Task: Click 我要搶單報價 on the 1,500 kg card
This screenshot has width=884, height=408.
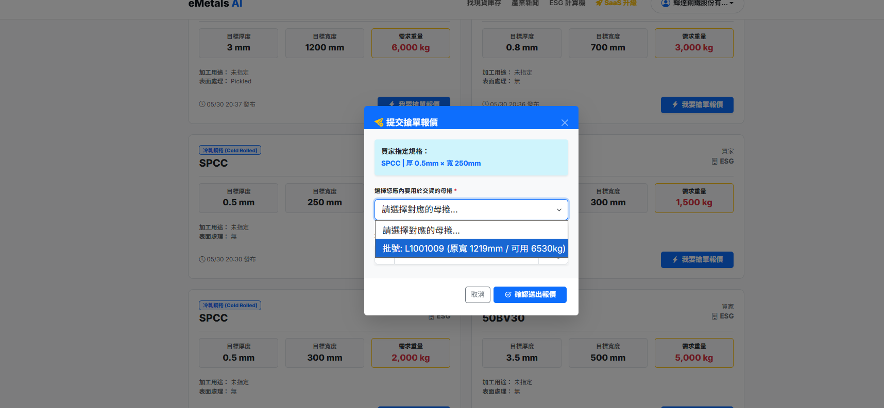Action: tap(697, 260)
